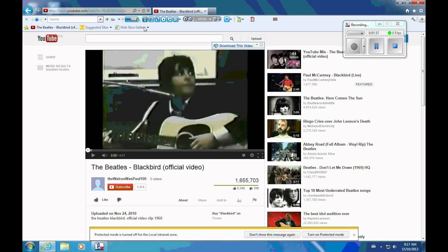This screenshot has height=252, width=448.
Task: Select the About tab under the video
Action: (183, 200)
